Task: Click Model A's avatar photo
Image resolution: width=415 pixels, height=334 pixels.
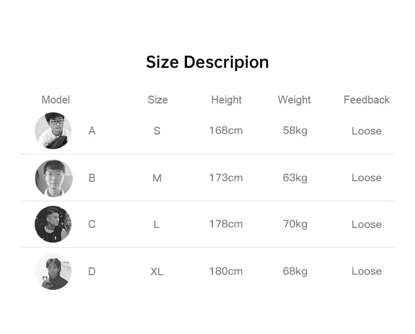Action: pyautogui.click(x=53, y=131)
